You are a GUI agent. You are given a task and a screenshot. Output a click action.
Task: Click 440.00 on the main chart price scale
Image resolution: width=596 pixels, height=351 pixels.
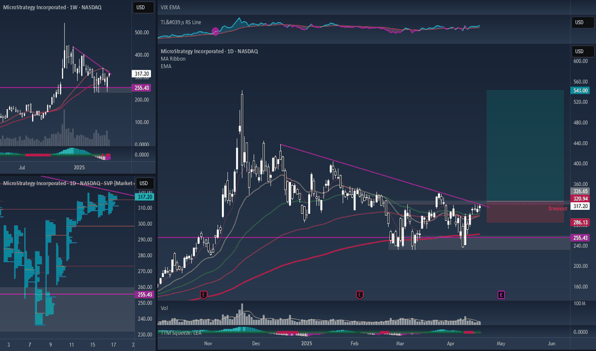580,144
